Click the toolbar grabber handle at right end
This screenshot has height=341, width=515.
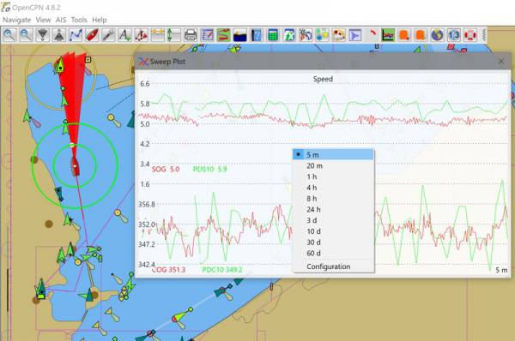[x=484, y=35]
